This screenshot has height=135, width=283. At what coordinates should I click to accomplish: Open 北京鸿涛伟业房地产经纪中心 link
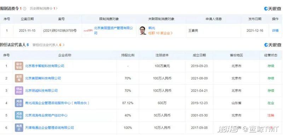coord(46,115)
